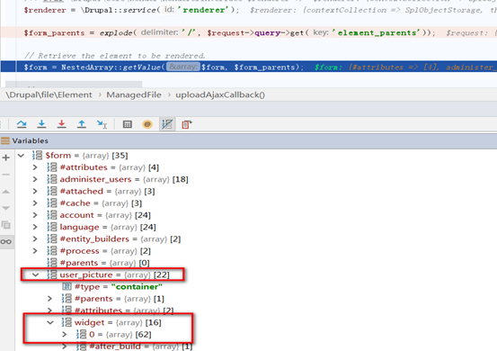The image size is (497, 351).
Task: Select the widget = {array} [16] row
Action: 111,323
